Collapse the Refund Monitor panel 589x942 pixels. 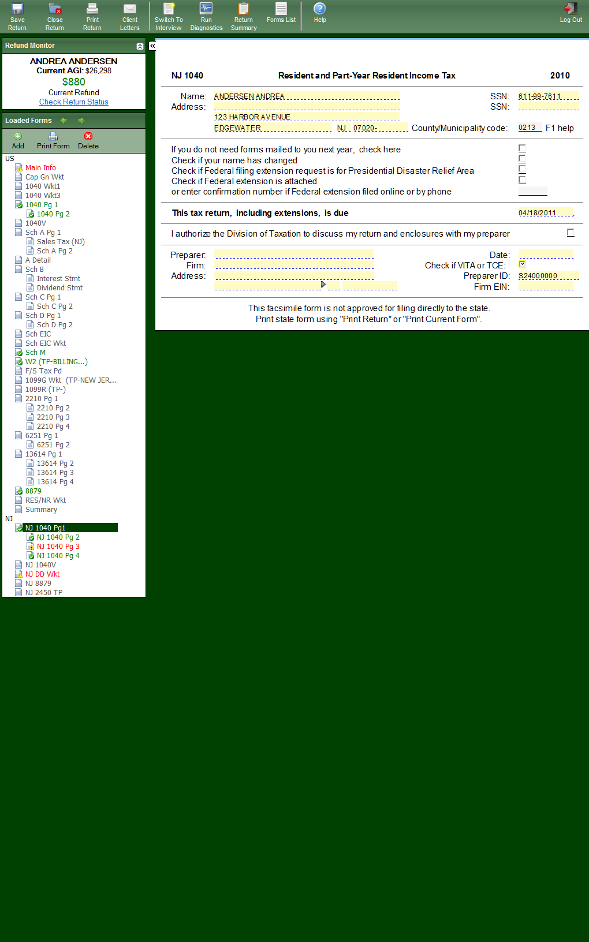pyautogui.click(x=140, y=46)
